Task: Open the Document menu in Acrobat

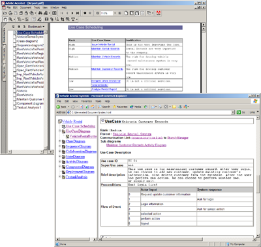Action: pos(25,7)
